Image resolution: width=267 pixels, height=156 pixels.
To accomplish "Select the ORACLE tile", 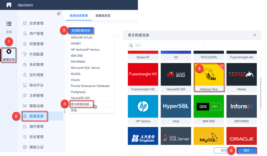I will 242,136.
